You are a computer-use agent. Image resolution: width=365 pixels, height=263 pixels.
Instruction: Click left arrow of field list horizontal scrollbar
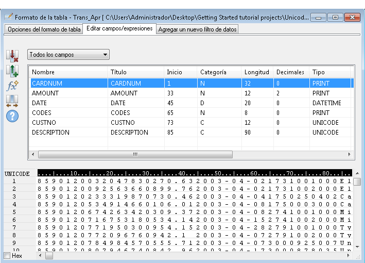[x=33, y=154]
